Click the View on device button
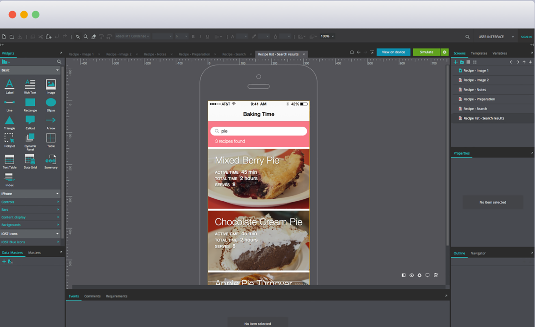535x327 pixels. tap(393, 52)
